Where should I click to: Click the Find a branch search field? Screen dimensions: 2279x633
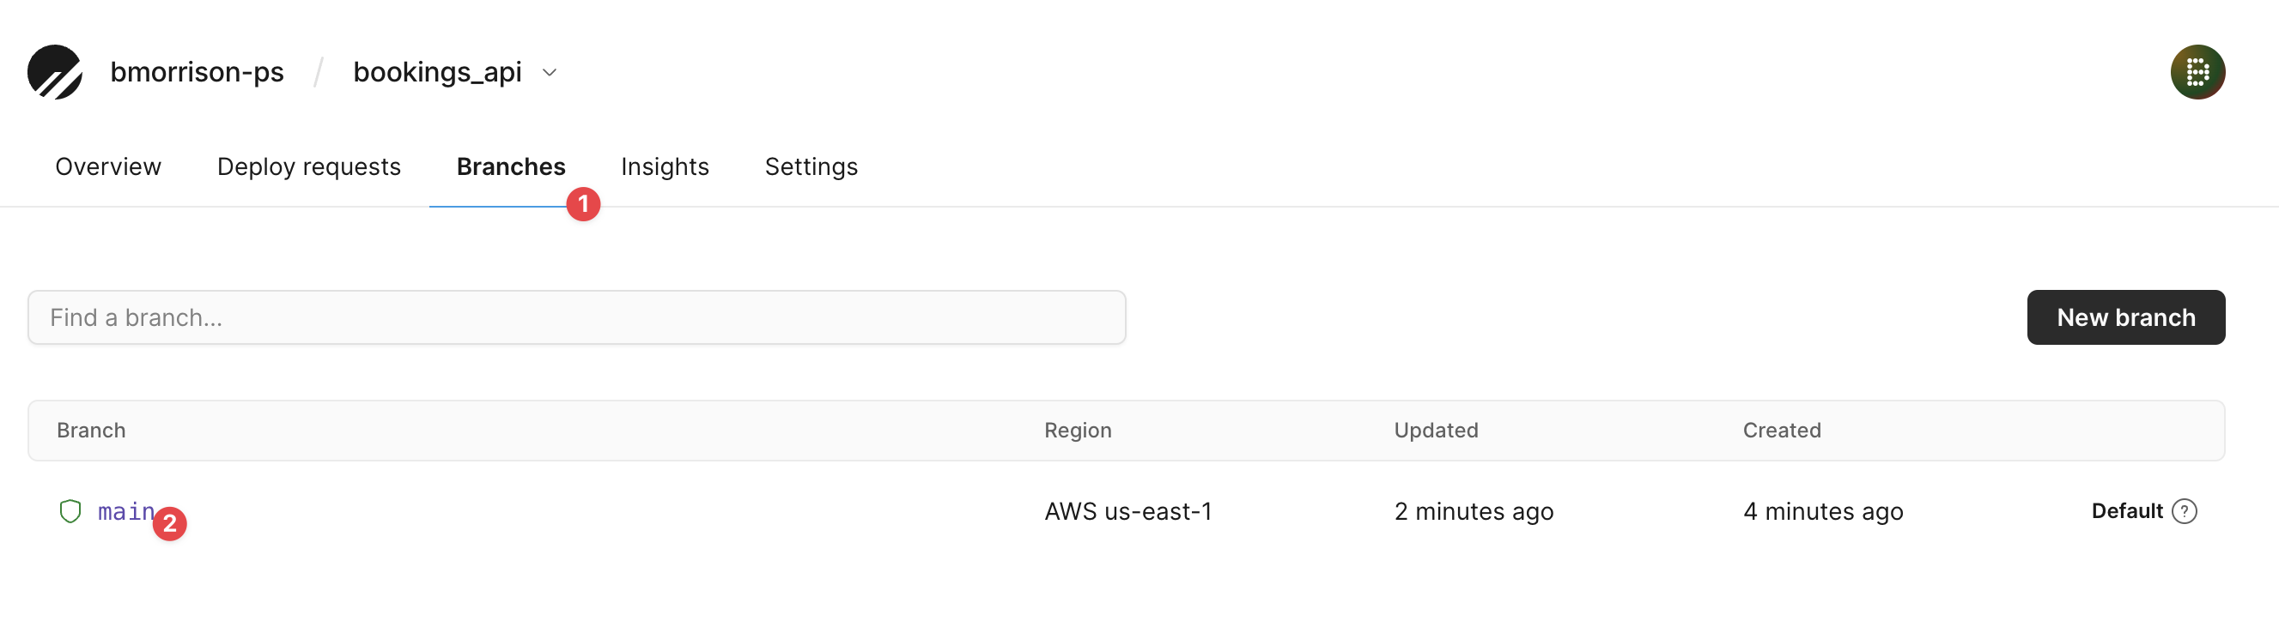pyautogui.click(x=577, y=317)
